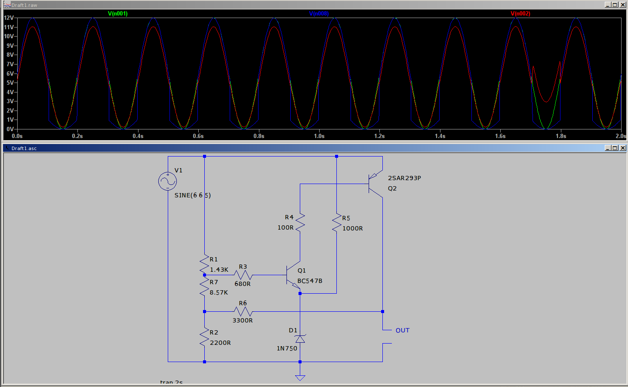Click the Q1 BC547B transistor symbol
The width and height of the screenshot is (628, 387).
click(292, 275)
